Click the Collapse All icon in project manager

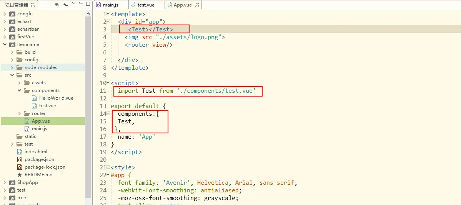click(57, 5)
